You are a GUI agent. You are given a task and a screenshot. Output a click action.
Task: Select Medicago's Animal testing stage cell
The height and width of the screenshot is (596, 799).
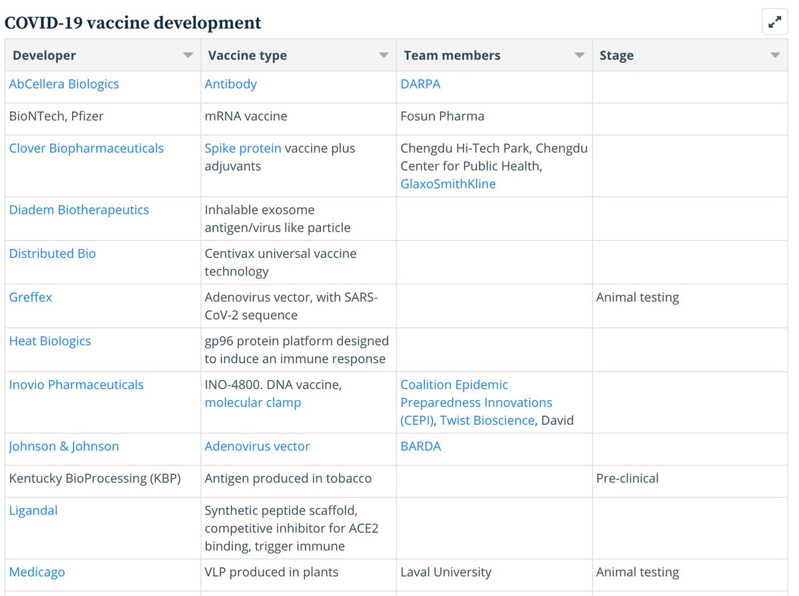(690, 575)
